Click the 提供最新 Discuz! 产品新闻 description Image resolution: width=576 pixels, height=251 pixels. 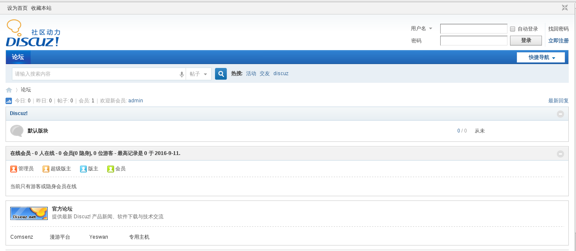click(108, 217)
